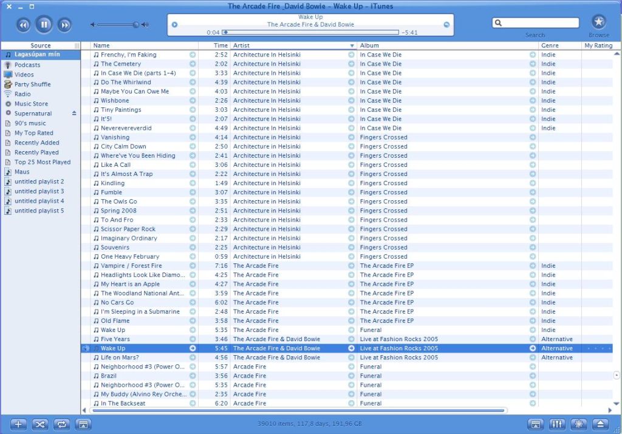
Task: Click album arrow icon on Five Years row
Action: (x=532, y=339)
